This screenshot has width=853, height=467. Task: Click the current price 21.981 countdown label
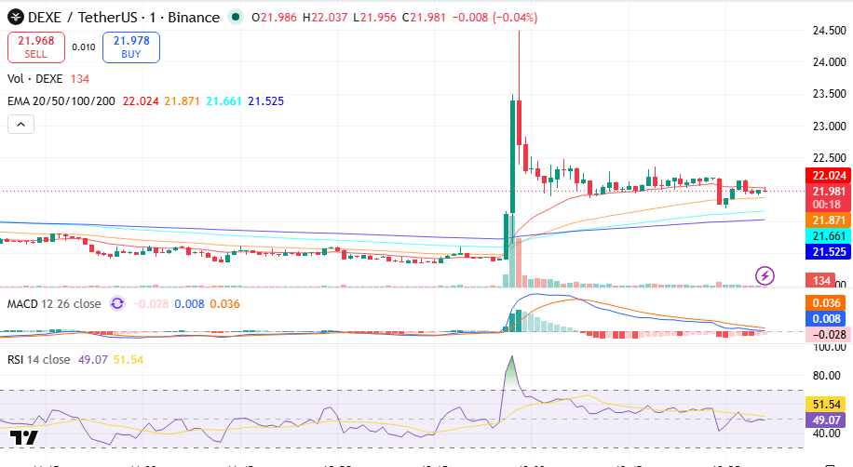coord(828,198)
